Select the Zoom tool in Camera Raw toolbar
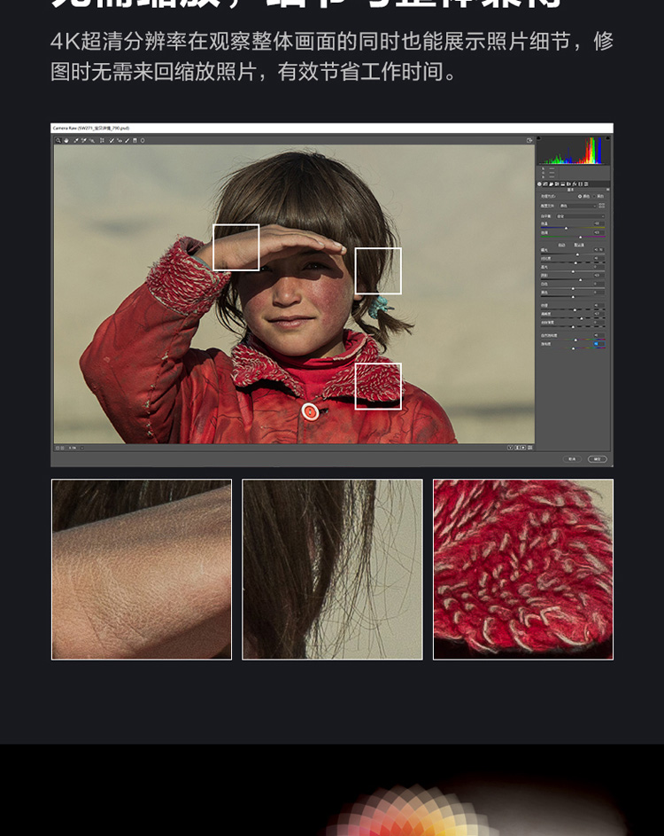The height and width of the screenshot is (836, 664). 58,140
